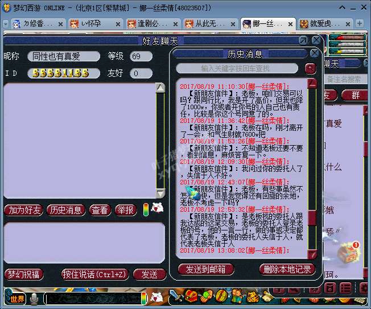Click 按住说话 voice talk button
This screenshot has height=309, width=371.
pos(95,274)
